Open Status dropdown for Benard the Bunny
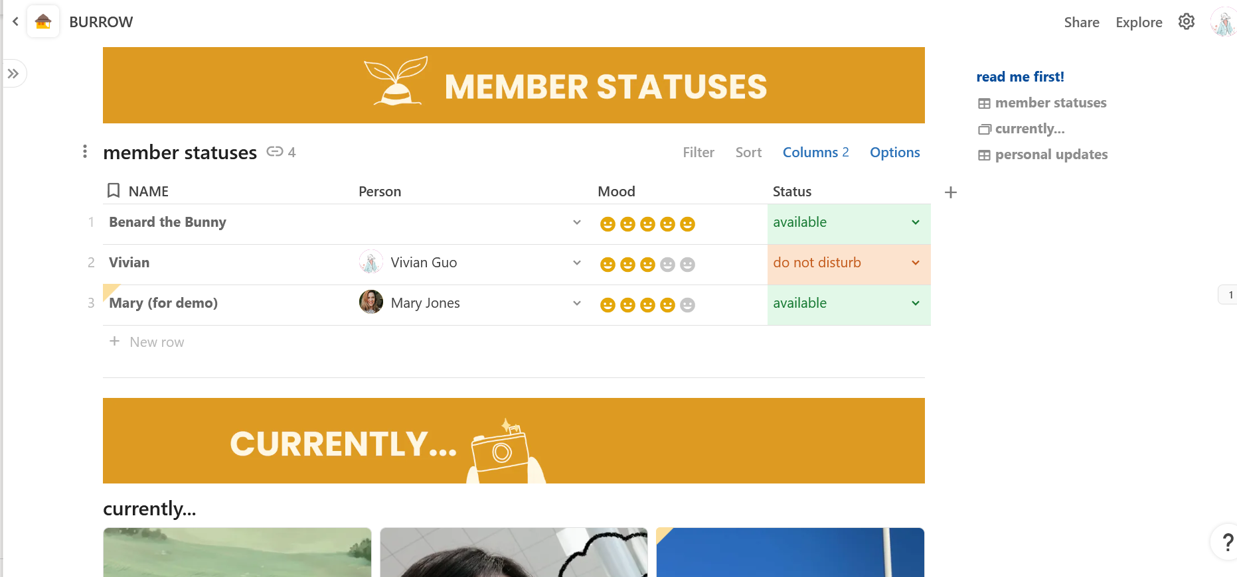 pyautogui.click(x=916, y=222)
